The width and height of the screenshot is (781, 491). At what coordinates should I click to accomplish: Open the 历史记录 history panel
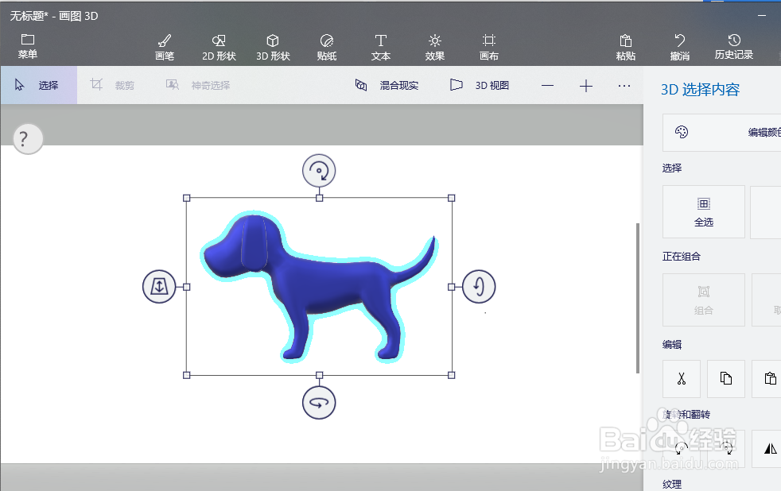coord(734,46)
